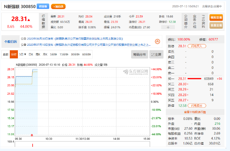230x151 pixels.
Task: Click the 成交额 value 60.56万
Action: coord(65,22)
